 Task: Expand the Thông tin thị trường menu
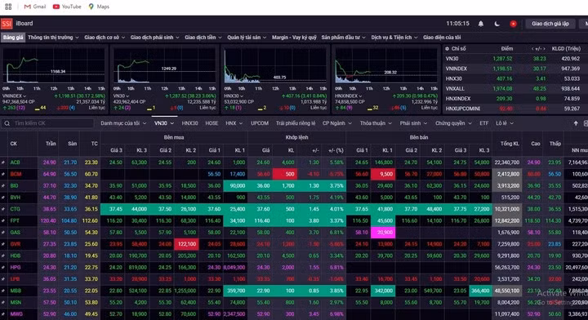[x=53, y=38]
